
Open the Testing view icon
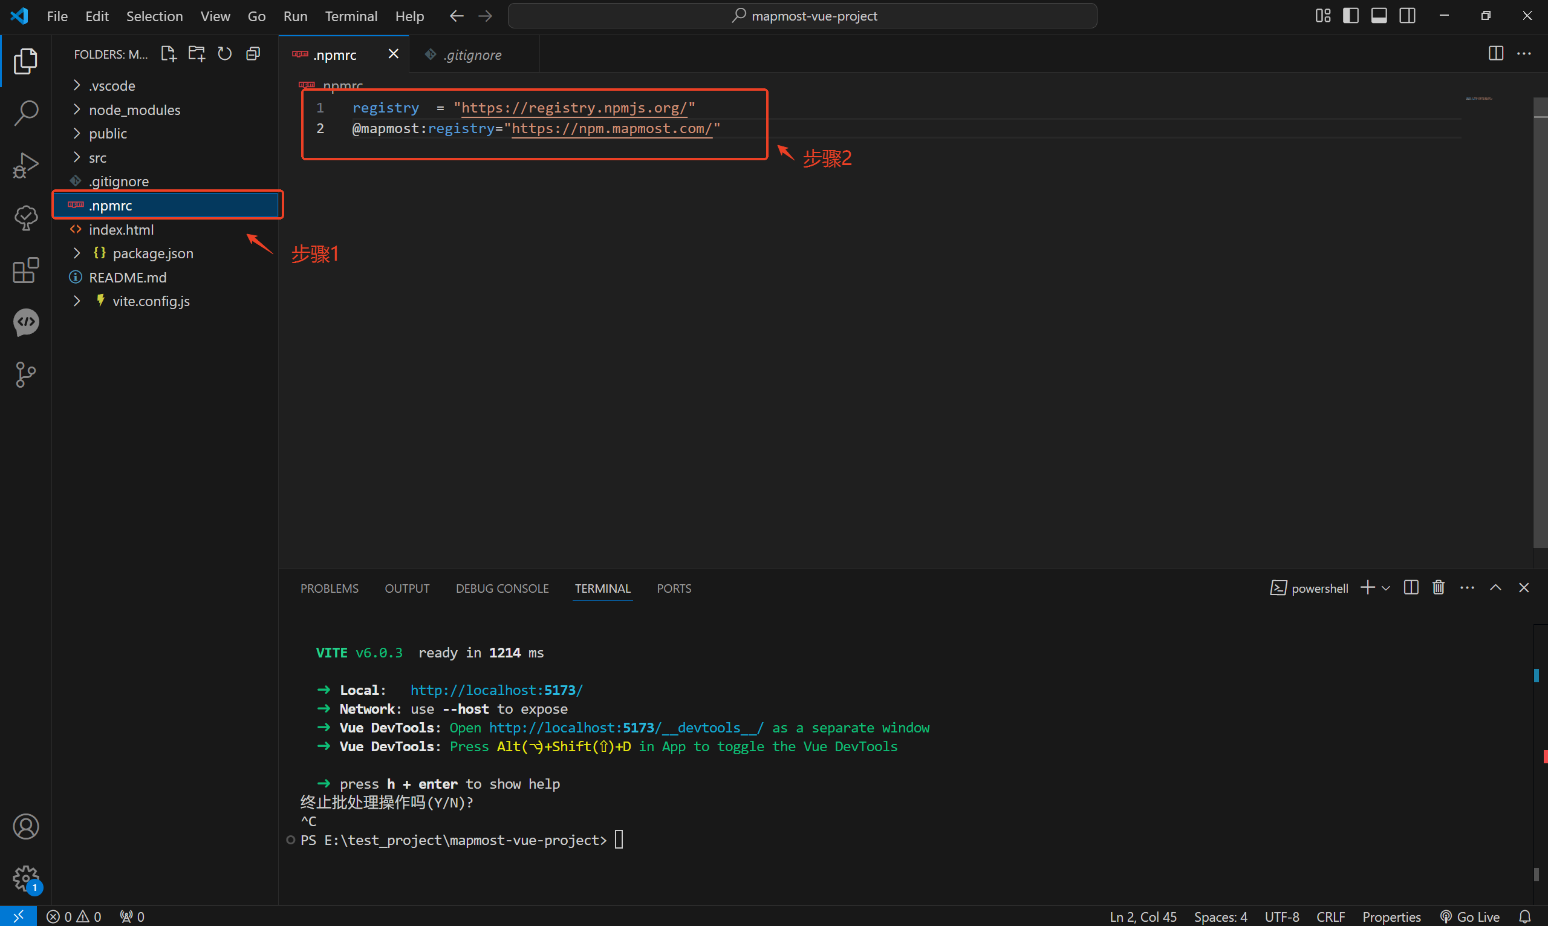[25, 218]
